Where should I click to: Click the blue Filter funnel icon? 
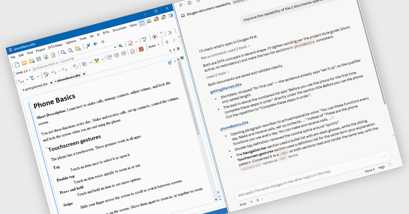click(32, 78)
